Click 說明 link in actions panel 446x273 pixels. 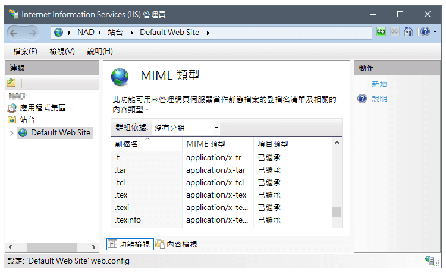pos(379,99)
